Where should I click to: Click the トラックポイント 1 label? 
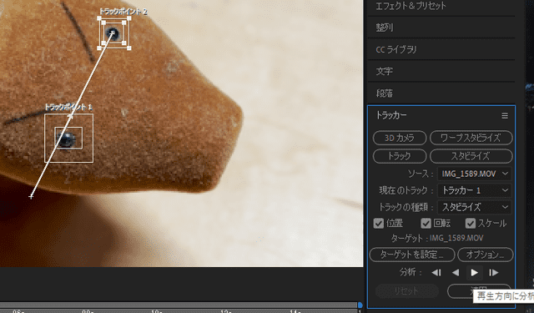(x=68, y=108)
